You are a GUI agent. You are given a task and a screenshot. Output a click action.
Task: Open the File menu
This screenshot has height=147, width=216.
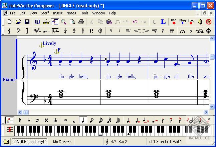point(13,13)
